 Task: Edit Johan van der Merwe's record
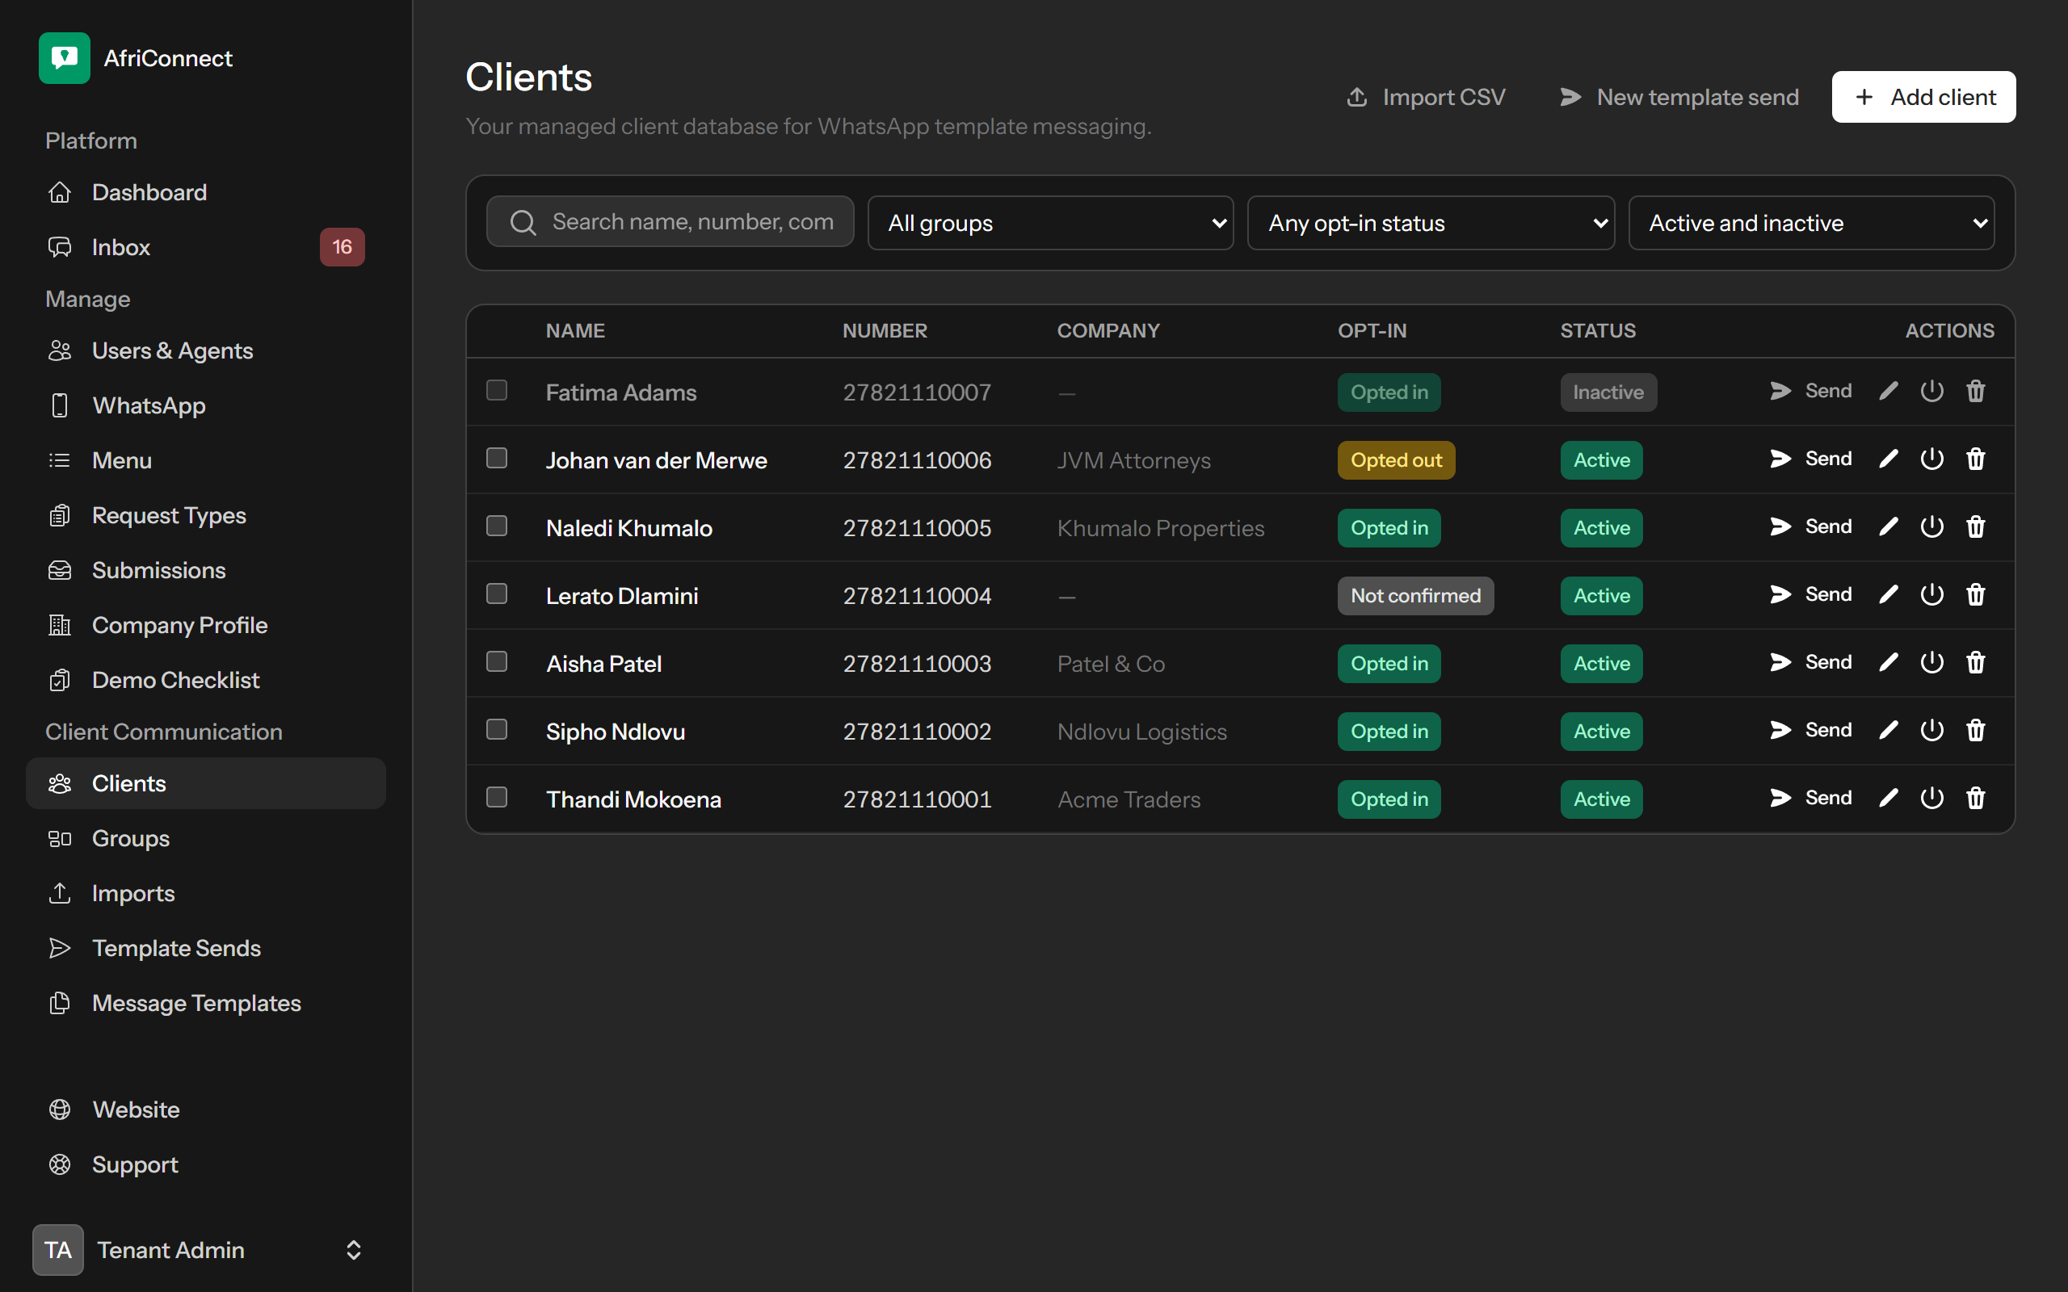pos(1889,459)
